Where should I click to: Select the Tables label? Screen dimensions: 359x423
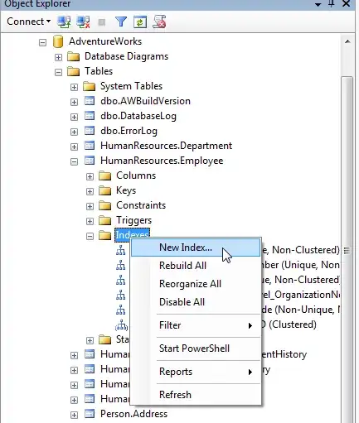pos(99,71)
